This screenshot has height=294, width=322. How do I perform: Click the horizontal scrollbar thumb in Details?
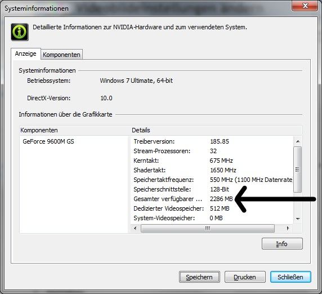point(208,228)
